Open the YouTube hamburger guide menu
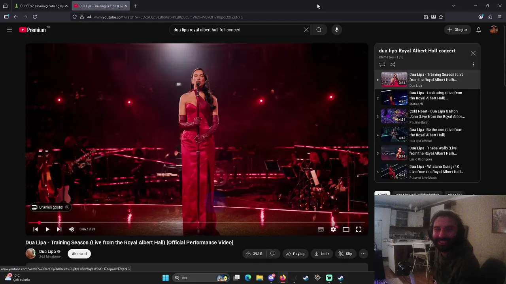Viewport: 506px width, 284px height. click(x=9, y=30)
